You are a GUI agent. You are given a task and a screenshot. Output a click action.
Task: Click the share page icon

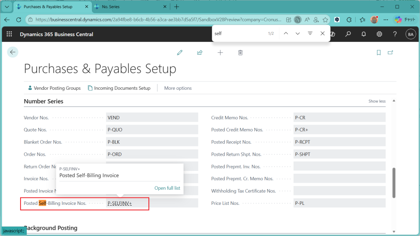coord(200,52)
